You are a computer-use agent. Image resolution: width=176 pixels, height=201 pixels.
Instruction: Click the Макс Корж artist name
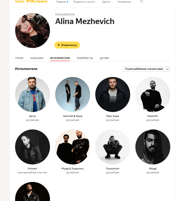113,116
